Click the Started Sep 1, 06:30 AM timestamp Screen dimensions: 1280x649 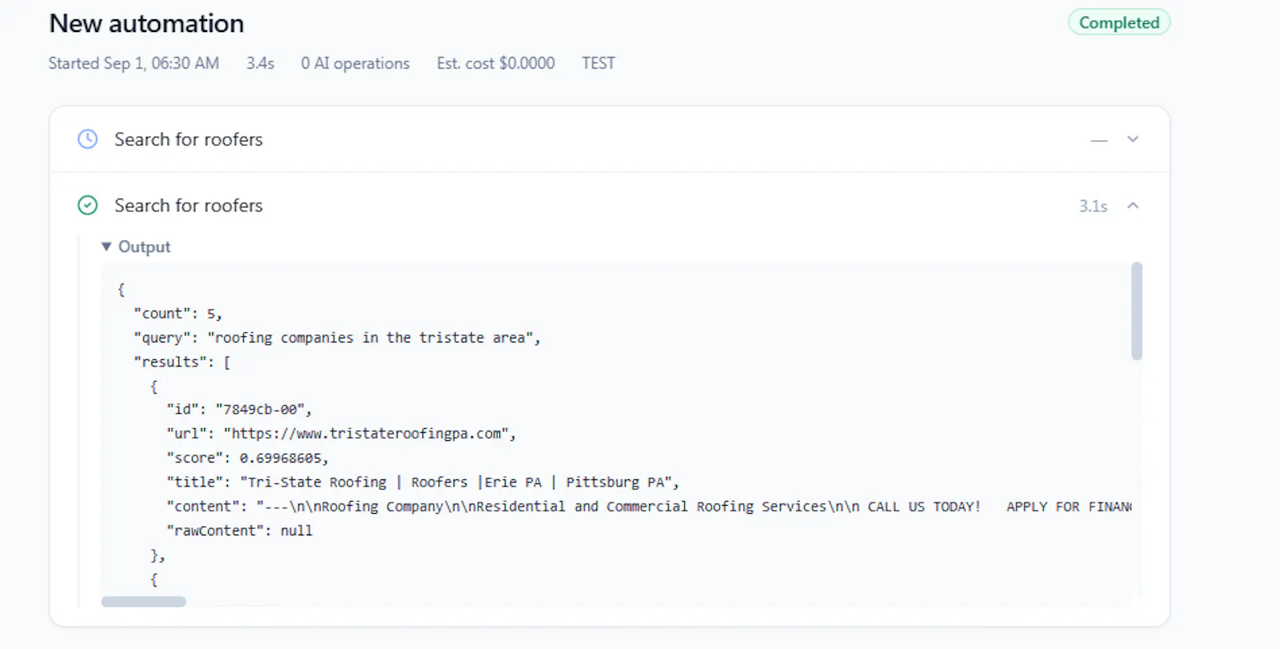click(134, 63)
